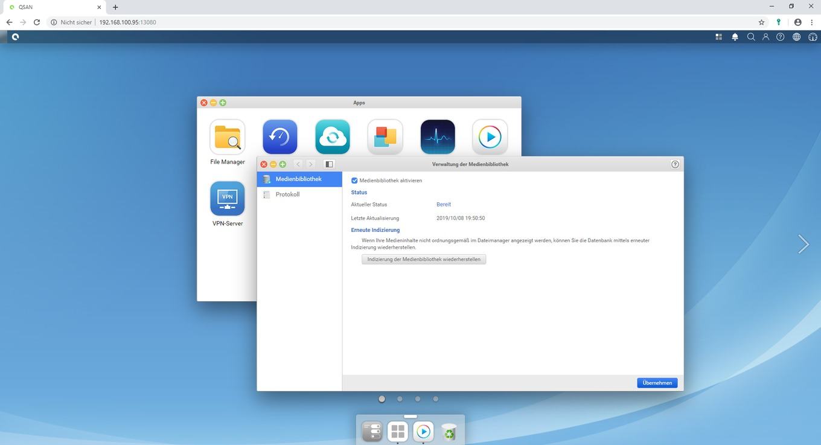Open notifications bell in top bar

735,37
